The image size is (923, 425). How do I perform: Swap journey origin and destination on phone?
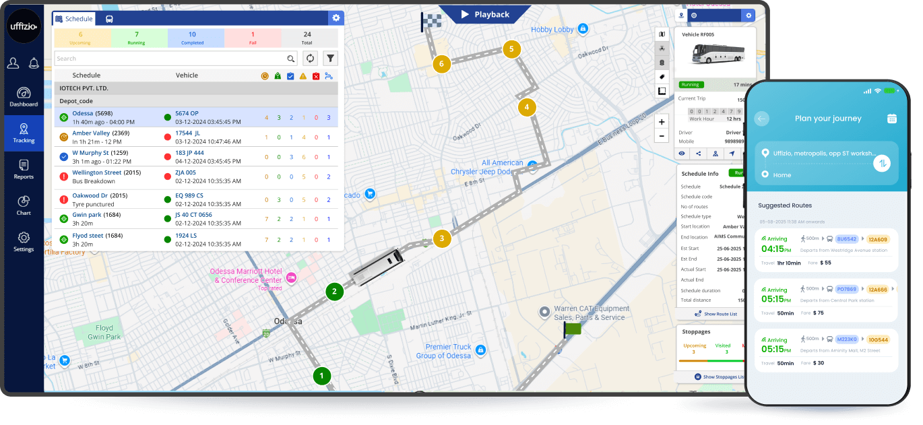(x=881, y=163)
